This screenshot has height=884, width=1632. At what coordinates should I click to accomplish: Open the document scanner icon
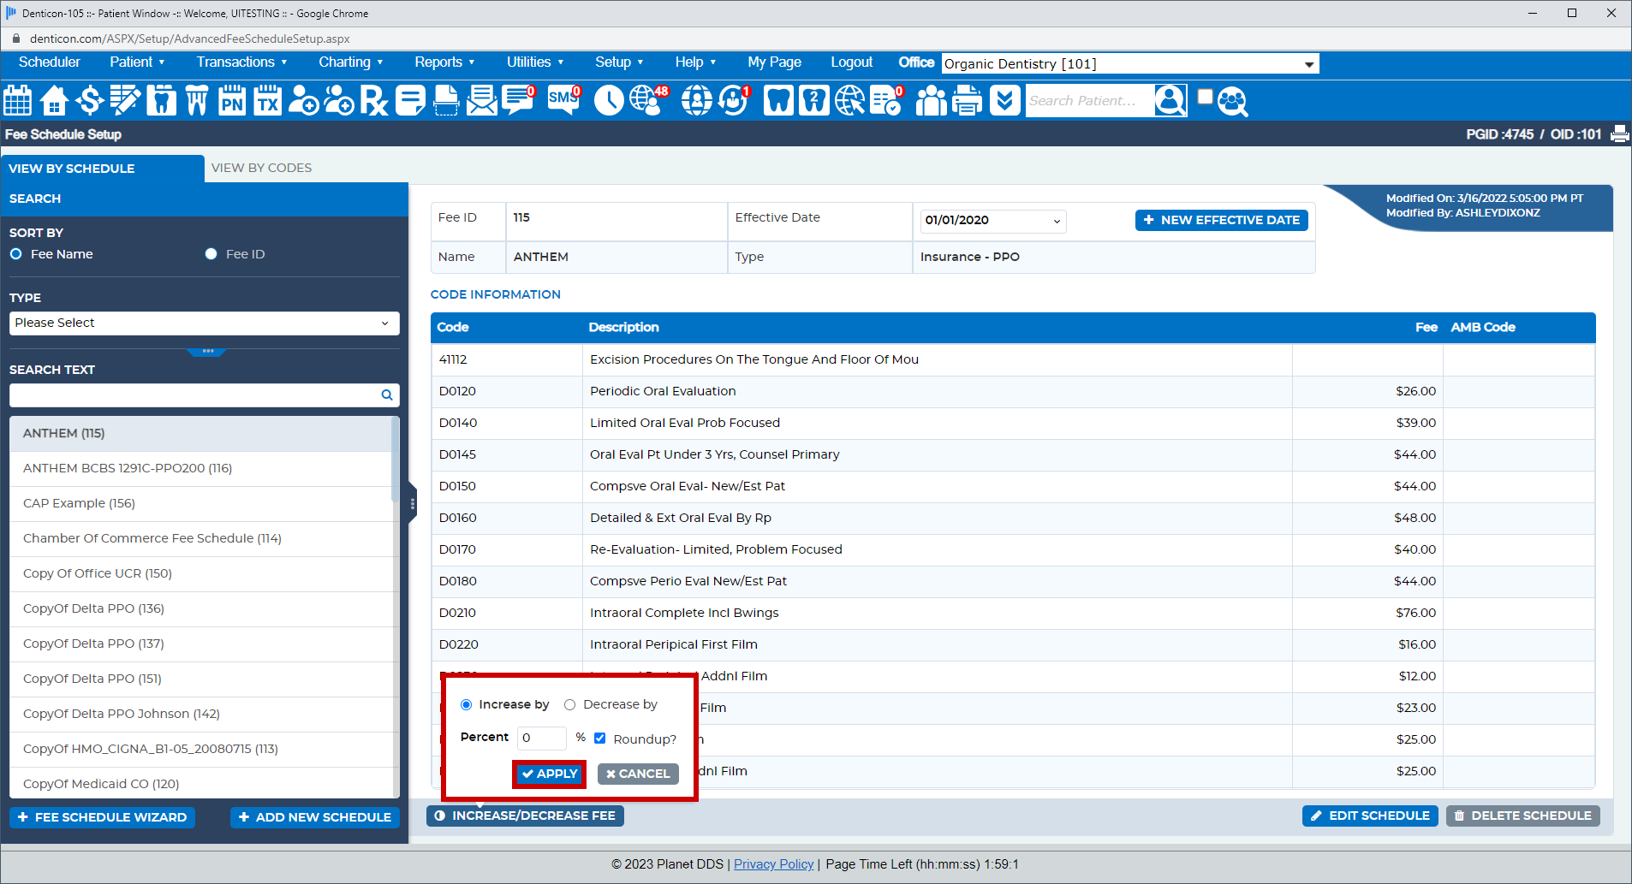click(446, 100)
